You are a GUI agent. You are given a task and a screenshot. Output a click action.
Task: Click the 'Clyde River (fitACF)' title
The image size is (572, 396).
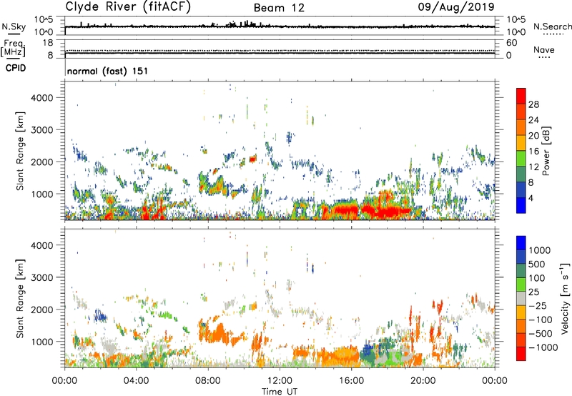[128, 6]
